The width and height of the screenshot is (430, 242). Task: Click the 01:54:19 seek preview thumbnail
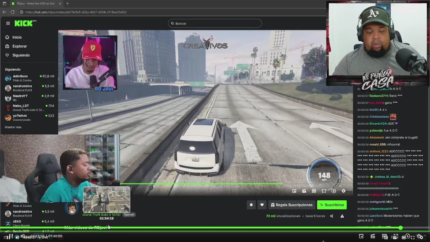tap(106, 200)
